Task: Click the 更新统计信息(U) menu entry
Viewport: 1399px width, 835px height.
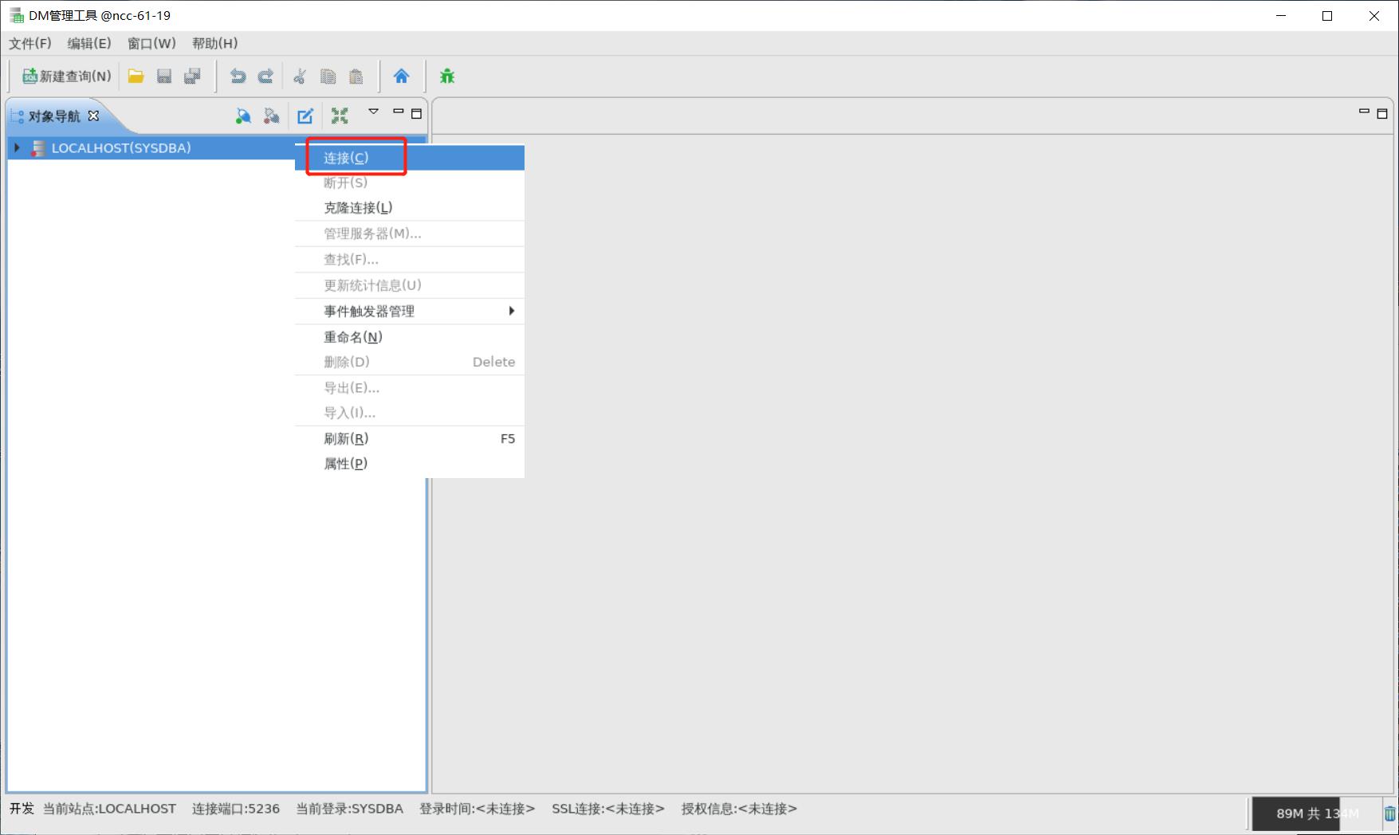Action: click(x=410, y=285)
